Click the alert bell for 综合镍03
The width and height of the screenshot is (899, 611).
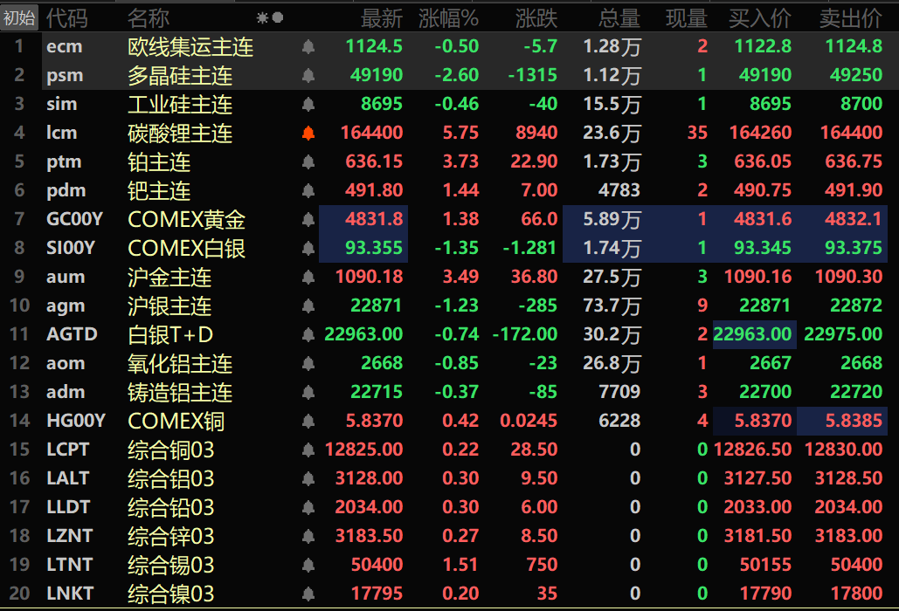[x=308, y=594]
